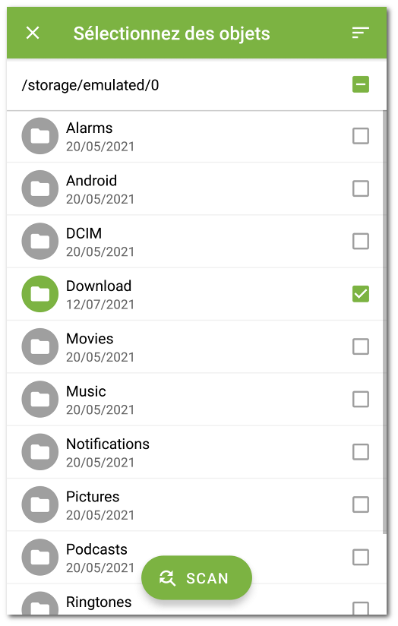Click the Movies folder icon
This screenshot has width=398, height=626.
[x=40, y=346]
